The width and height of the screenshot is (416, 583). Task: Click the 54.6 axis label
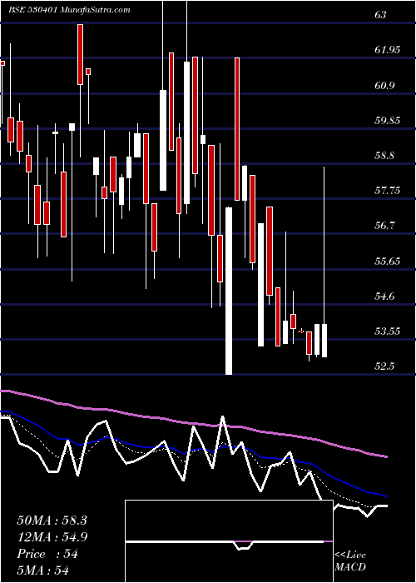coord(384,296)
